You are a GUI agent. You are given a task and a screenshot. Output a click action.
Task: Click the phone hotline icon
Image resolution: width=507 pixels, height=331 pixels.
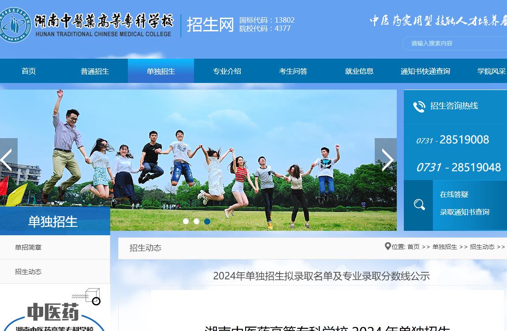(419, 106)
